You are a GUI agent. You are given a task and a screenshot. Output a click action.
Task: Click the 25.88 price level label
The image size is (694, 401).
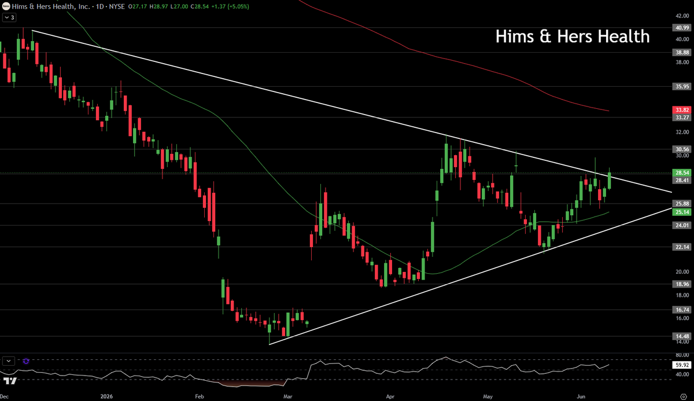[681, 204]
